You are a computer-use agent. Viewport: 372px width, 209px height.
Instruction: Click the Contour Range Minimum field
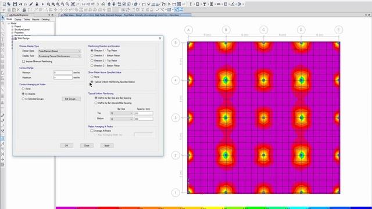coord(63,73)
